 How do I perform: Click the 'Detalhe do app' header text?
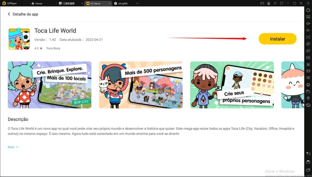[x=25, y=14]
